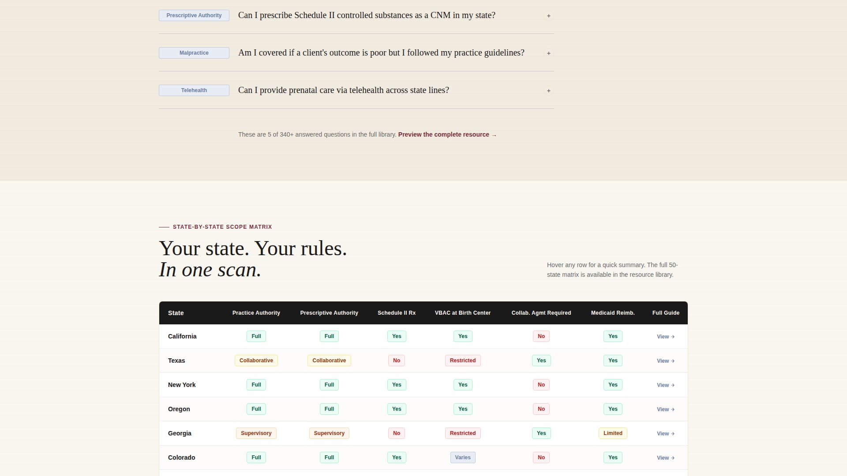847x476 pixels.
Task: Click the Malpractice category tag
Action: (x=194, y=53)
